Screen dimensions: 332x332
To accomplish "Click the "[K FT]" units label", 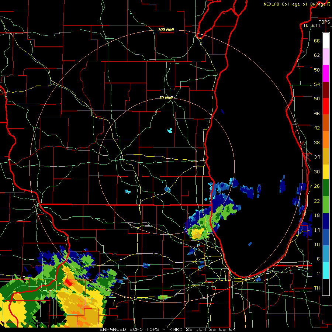I will 312,26.
